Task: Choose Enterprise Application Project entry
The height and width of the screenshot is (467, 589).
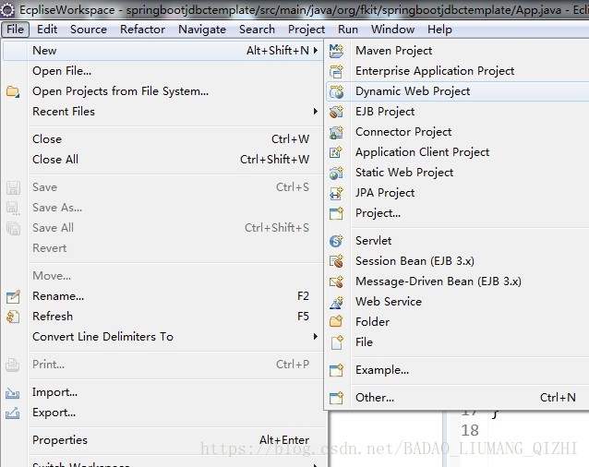Action: pyautogui.click(x=457, y=71)
